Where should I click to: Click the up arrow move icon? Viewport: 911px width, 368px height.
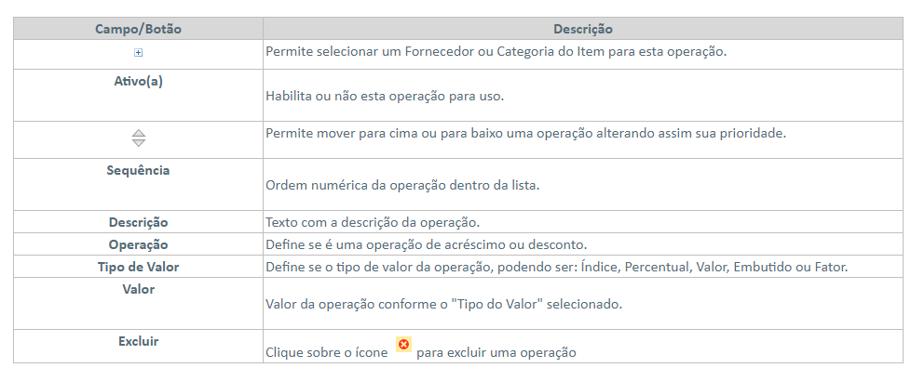[138, 133]
